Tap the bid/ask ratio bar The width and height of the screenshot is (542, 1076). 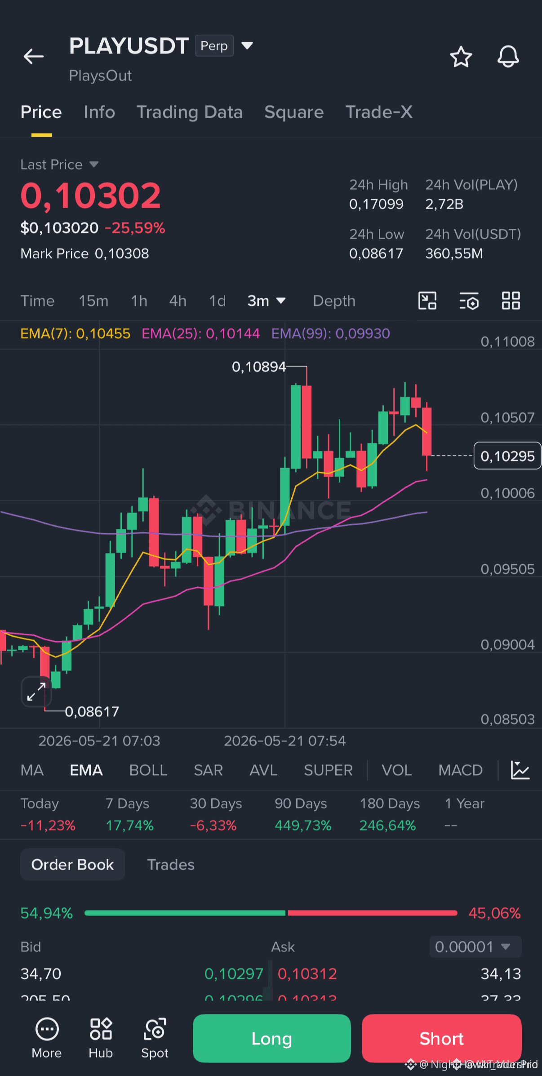[x=271, y=913]
